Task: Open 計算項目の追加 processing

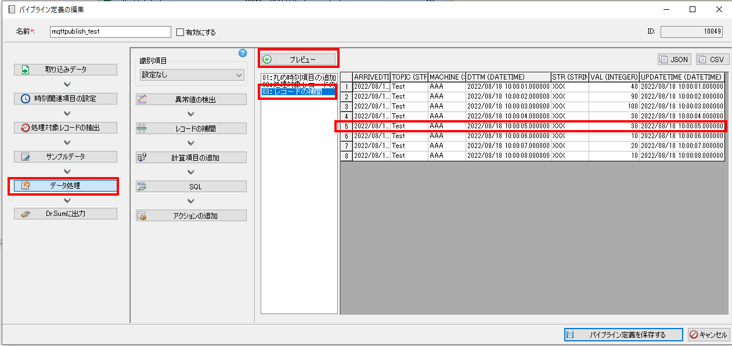Action: pos(191,157)
